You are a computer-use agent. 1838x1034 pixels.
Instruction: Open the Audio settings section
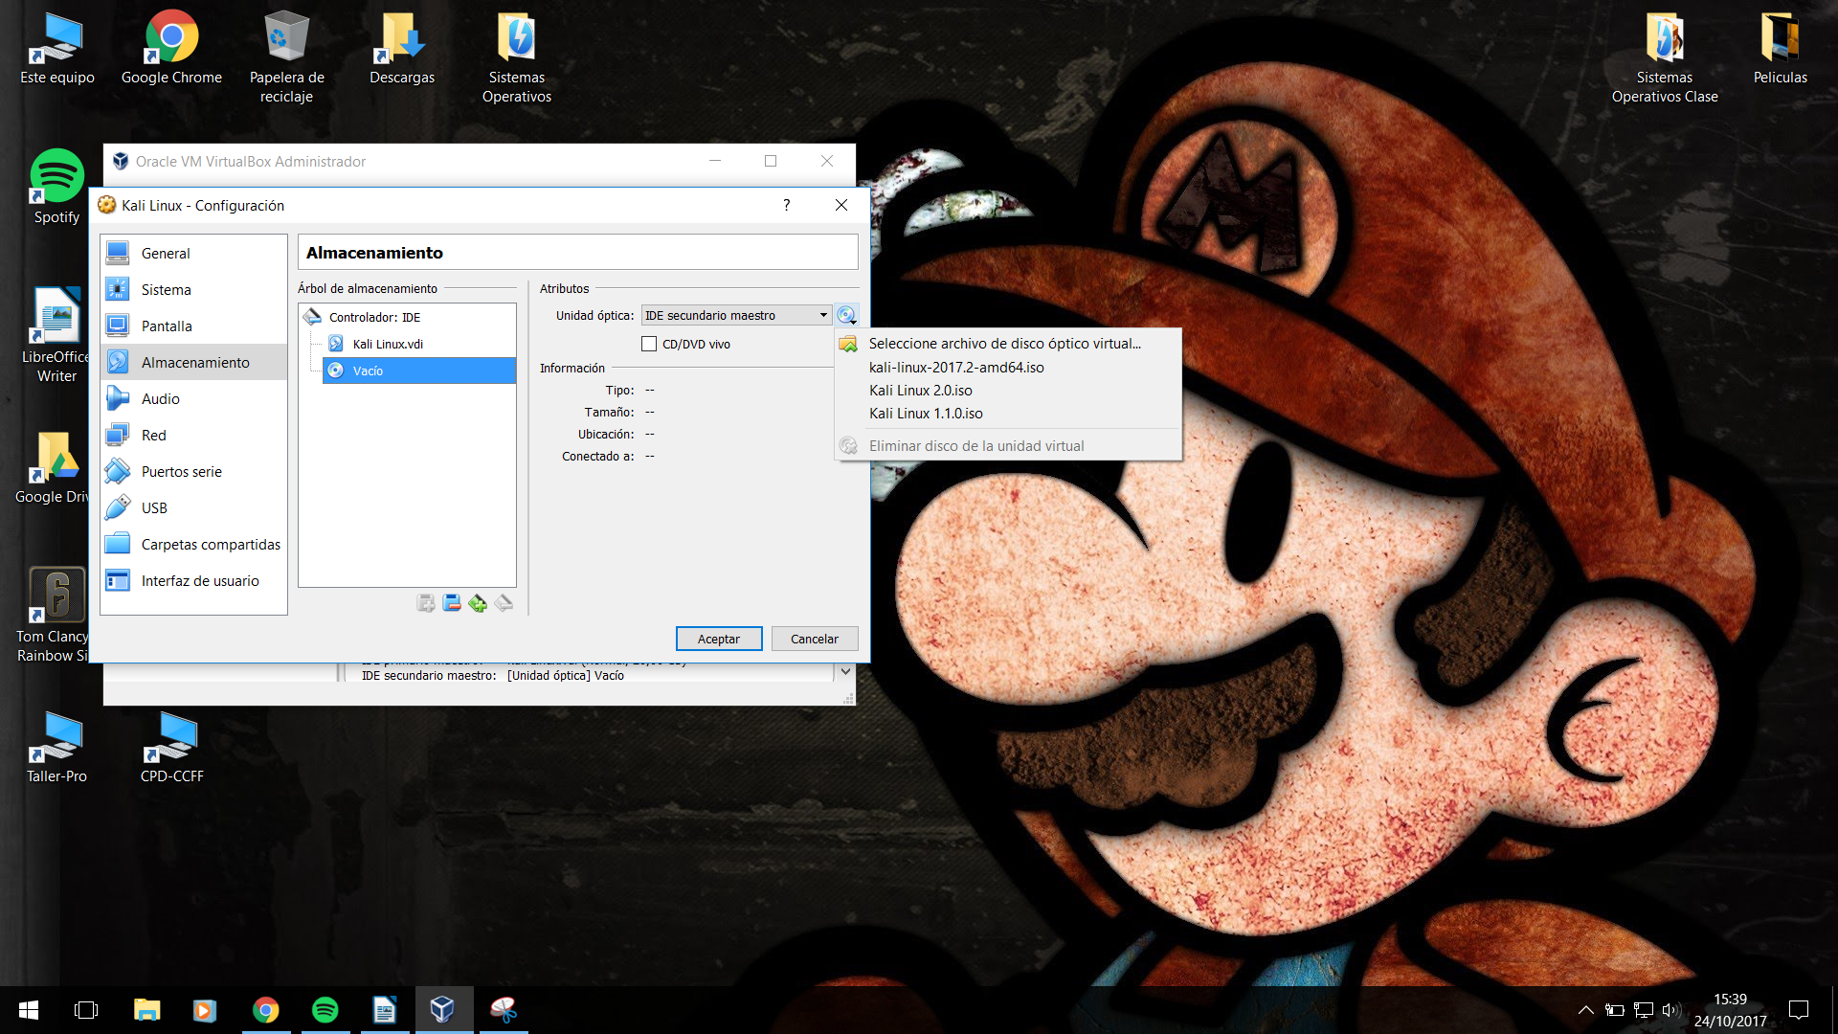tap(160, 398)
